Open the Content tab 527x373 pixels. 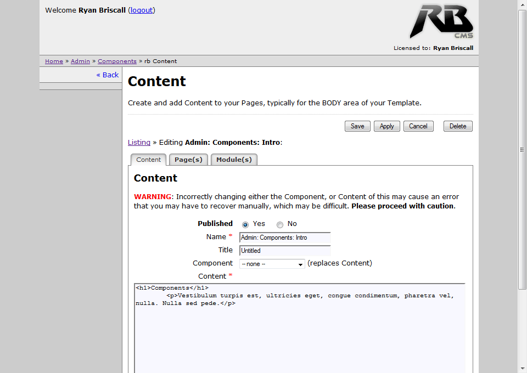coord(148,160)
